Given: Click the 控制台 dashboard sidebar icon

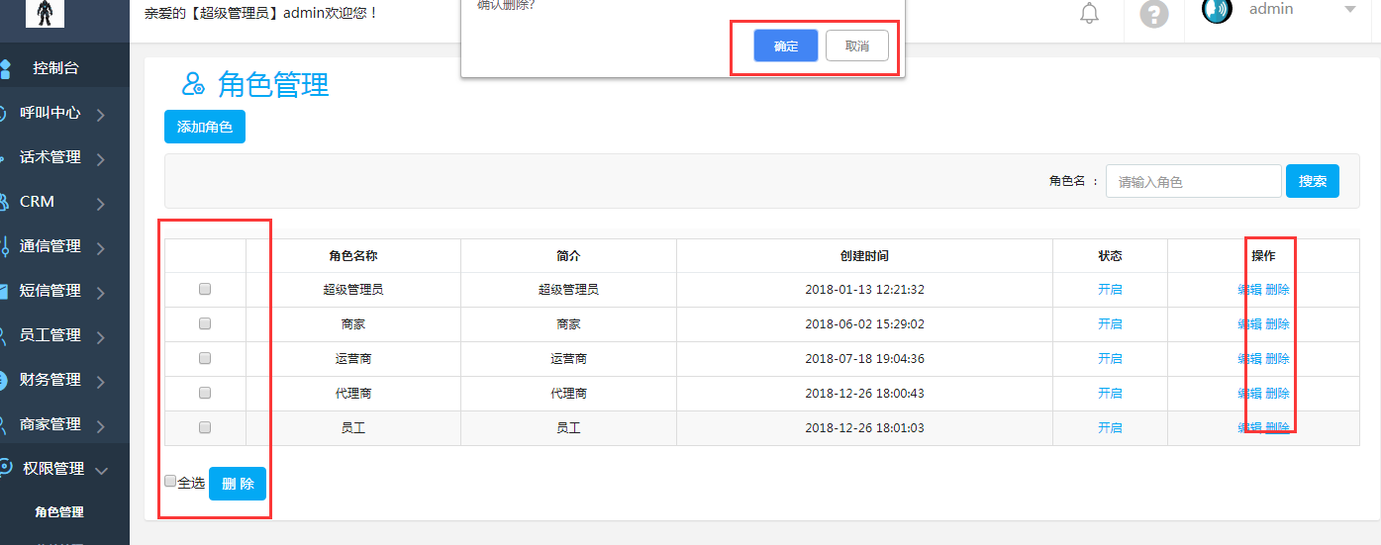Looking at the screenshot, I should [x=5, y=68].
